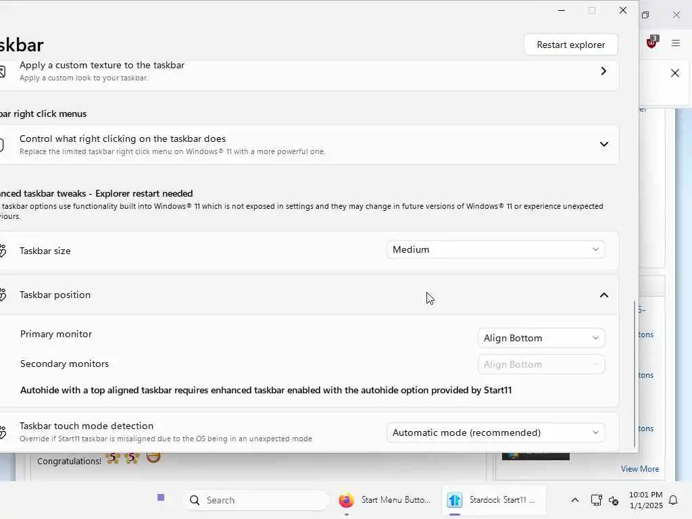Close the Firefox browser window
Image resolution: width=692 pixels, height=519 pixels.
pos(676,15)
